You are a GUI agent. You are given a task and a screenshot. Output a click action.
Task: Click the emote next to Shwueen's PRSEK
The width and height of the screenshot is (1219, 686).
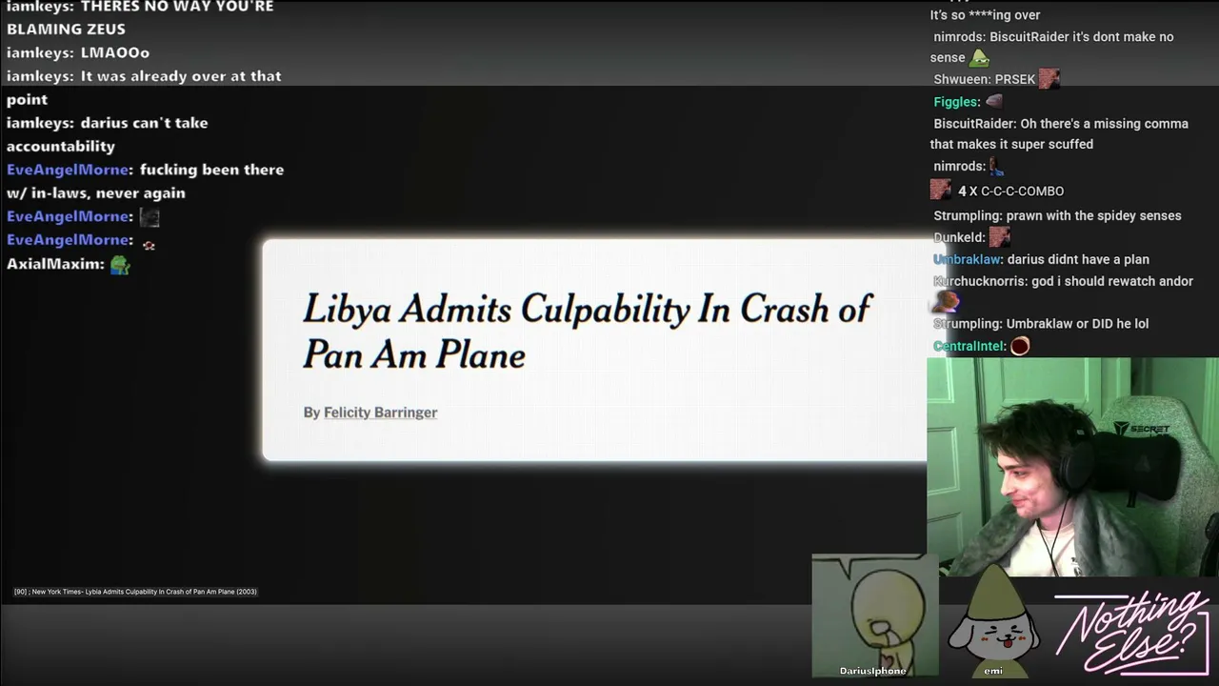[x=1049, y=79]
